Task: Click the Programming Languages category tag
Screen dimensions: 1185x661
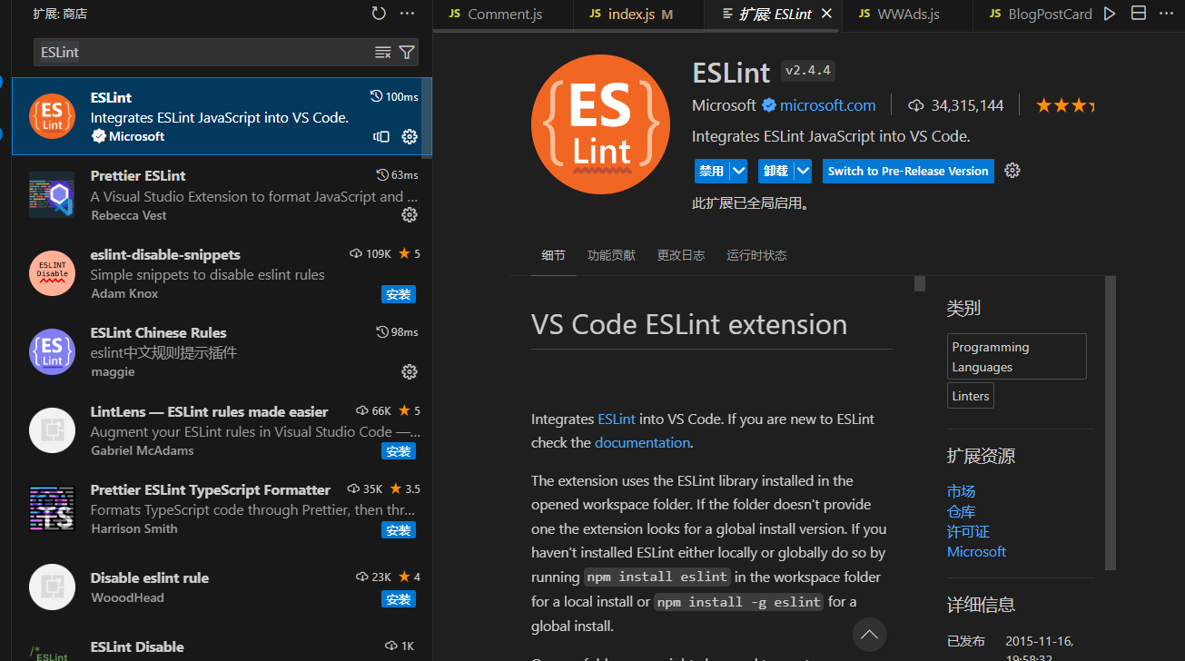Action: click(x=1016, y=357)
